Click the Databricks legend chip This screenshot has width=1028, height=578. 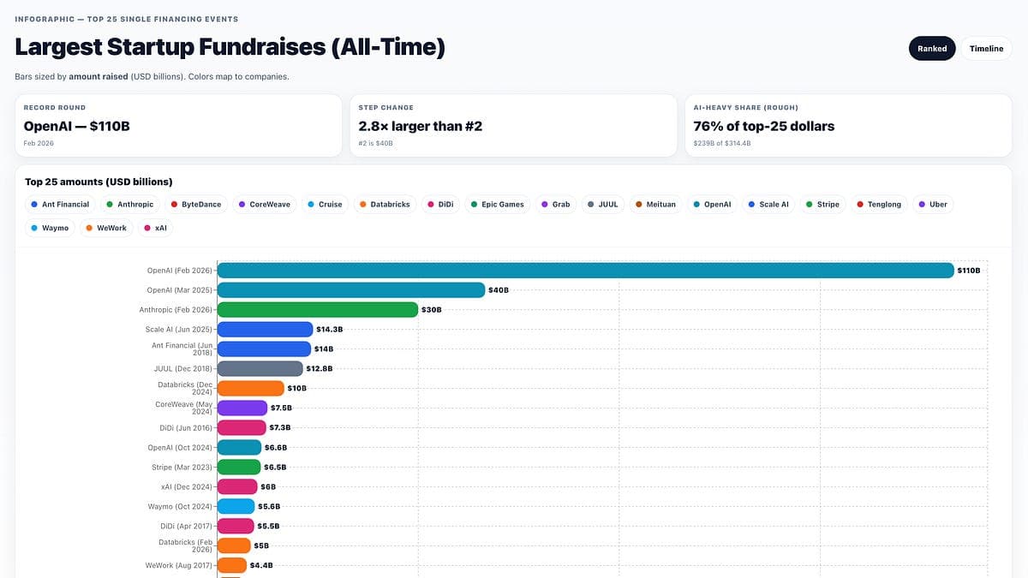tap(385, 205)
